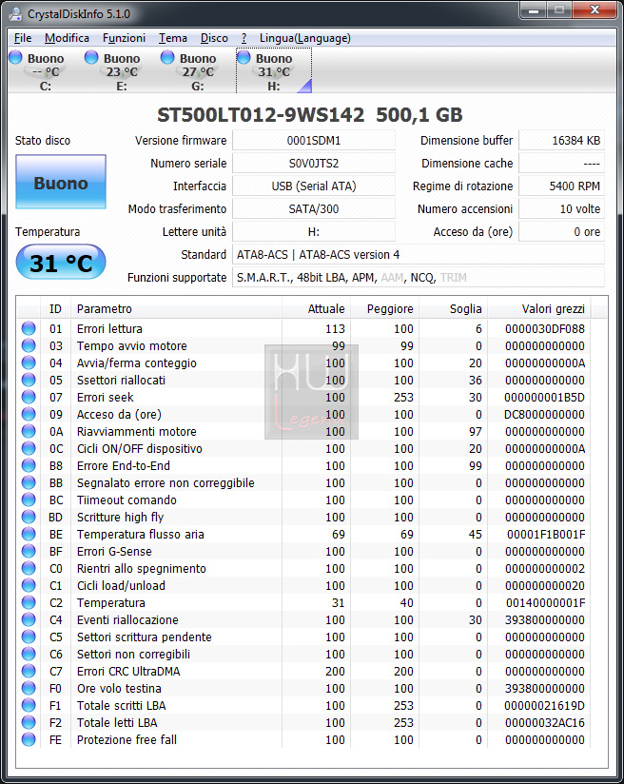Open the Tema menu
This screenshot has width=624, height=784.
click(173, 38)
